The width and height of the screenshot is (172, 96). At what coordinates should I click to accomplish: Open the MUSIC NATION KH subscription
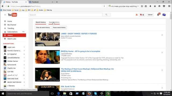(x=14, y=82)
